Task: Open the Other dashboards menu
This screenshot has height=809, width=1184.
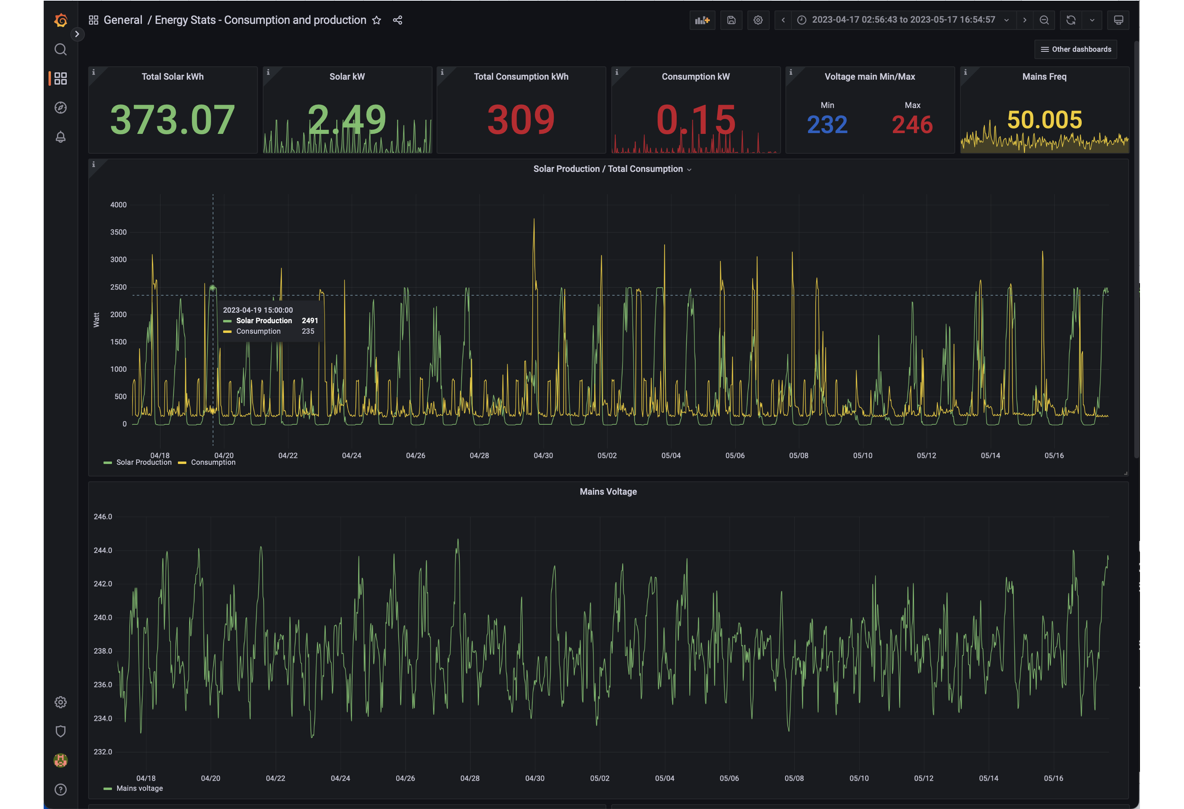Action: [1076, 49]
